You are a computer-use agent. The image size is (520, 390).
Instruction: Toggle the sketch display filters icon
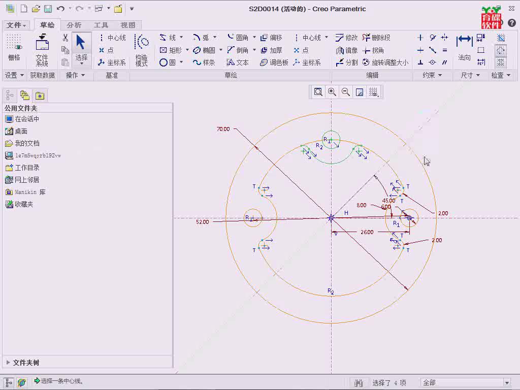[x=374, y=92]
